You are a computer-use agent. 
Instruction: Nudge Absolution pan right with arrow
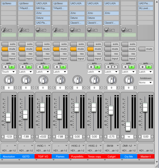tap(15, 88)
